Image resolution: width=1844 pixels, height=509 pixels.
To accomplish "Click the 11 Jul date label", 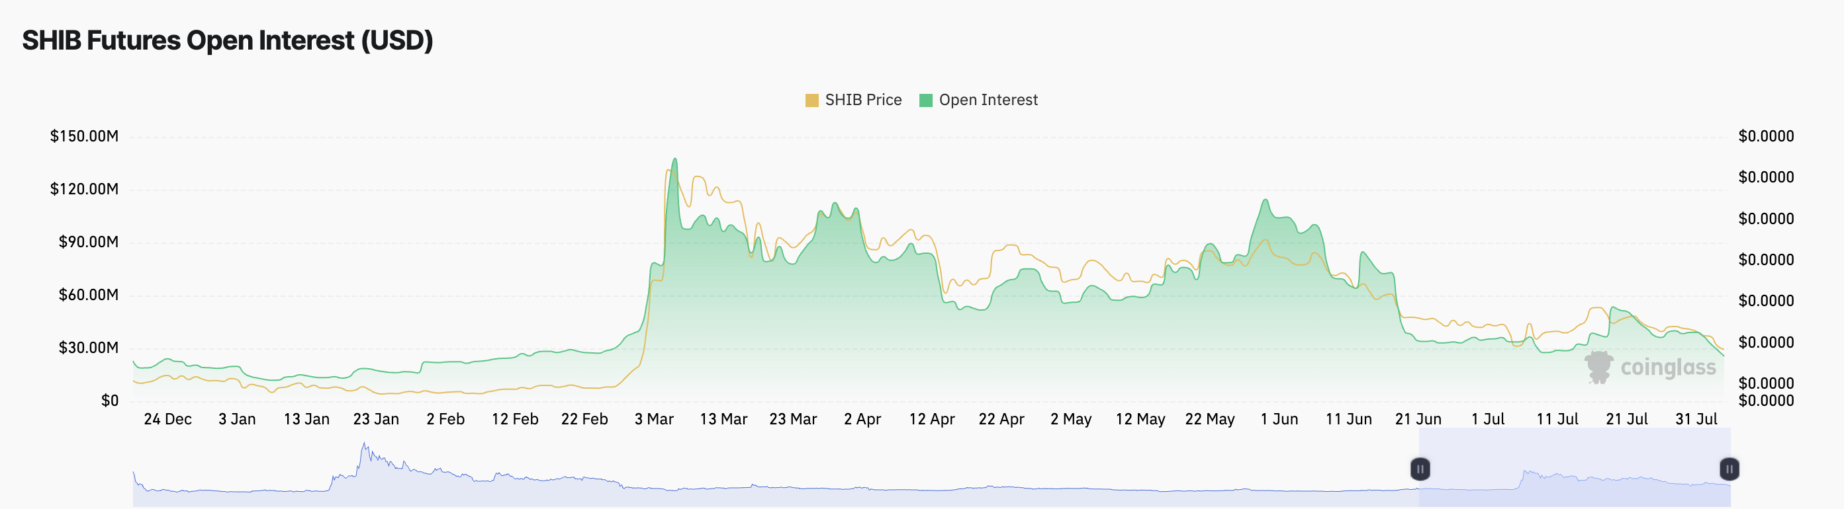I will pos(1556,419).
